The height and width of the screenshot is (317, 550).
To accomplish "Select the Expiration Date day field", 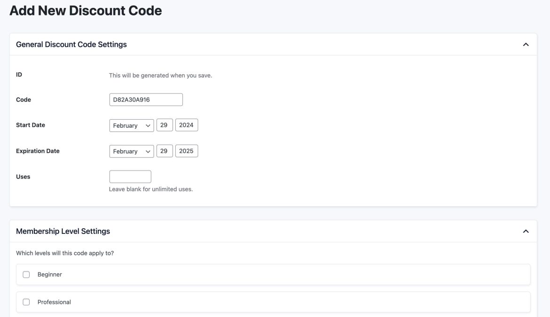I will (165, 150).
